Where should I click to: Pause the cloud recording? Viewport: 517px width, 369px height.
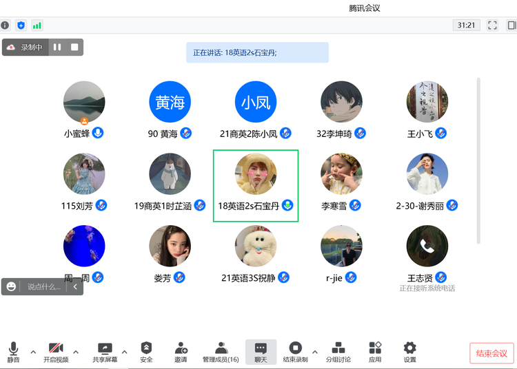(57, 47)
